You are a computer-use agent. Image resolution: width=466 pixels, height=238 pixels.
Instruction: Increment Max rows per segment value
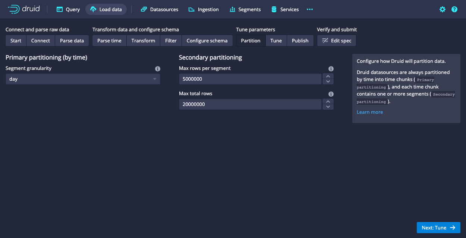(x=328, y=76)
